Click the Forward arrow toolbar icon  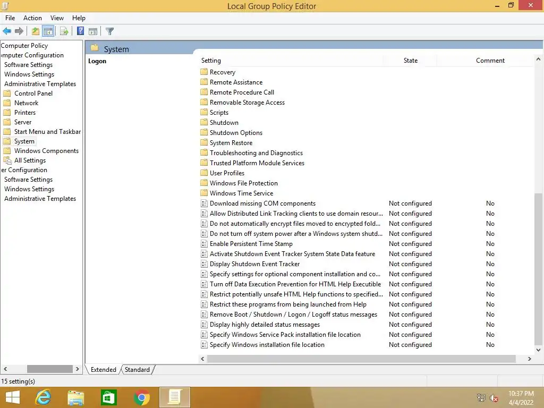pyautogui.click(x=19, y=31)
